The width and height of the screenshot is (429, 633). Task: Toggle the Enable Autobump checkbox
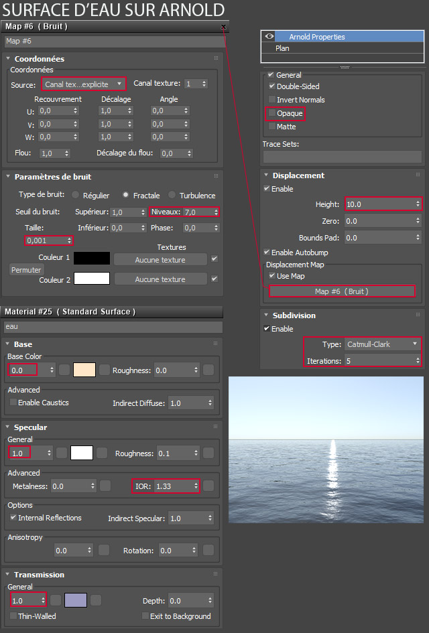coord(267,252)
